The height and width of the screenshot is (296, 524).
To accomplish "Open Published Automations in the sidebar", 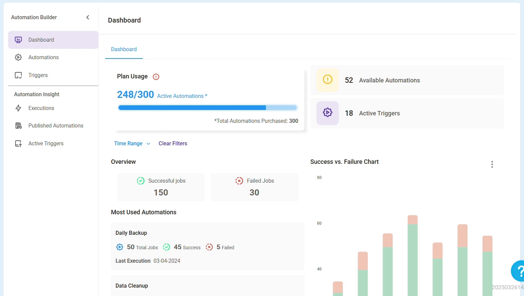I will (53, 126).
